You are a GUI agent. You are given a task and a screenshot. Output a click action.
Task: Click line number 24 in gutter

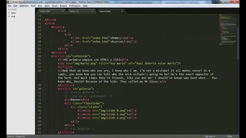(39, 56)
